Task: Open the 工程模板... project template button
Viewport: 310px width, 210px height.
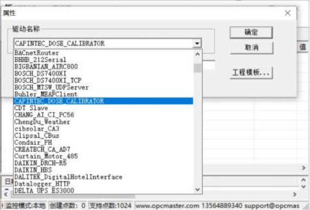Action: (251, 73)
